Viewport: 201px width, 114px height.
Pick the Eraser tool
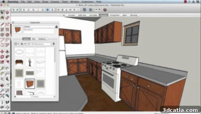(x=7, y=18)
